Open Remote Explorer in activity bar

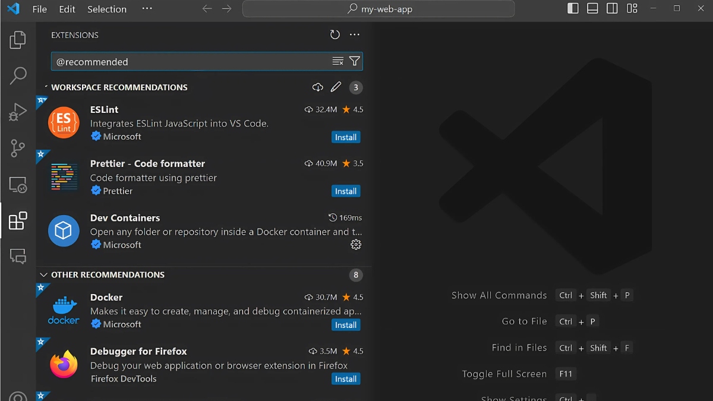18,185
